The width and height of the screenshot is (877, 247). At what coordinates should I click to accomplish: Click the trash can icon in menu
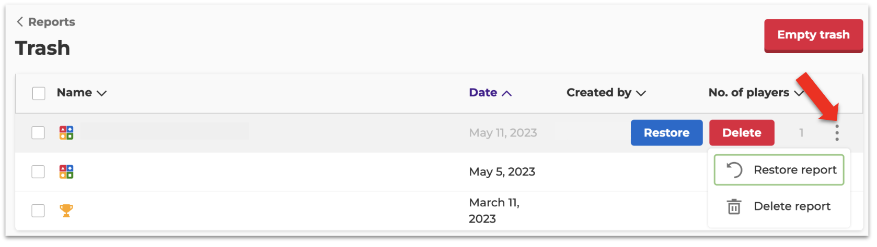coord(734,206)
